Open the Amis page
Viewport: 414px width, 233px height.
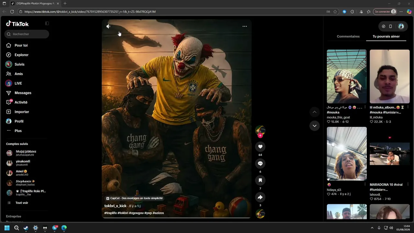pos(18,74)
